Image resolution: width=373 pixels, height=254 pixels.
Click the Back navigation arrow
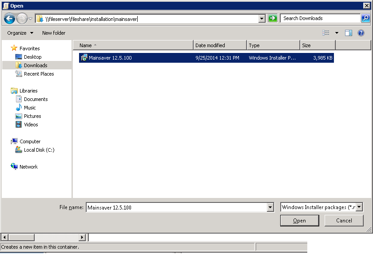9,18
